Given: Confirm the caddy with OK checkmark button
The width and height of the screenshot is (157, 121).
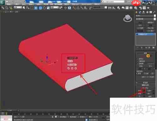Looking at the screenshot, I should coord(68,68).
